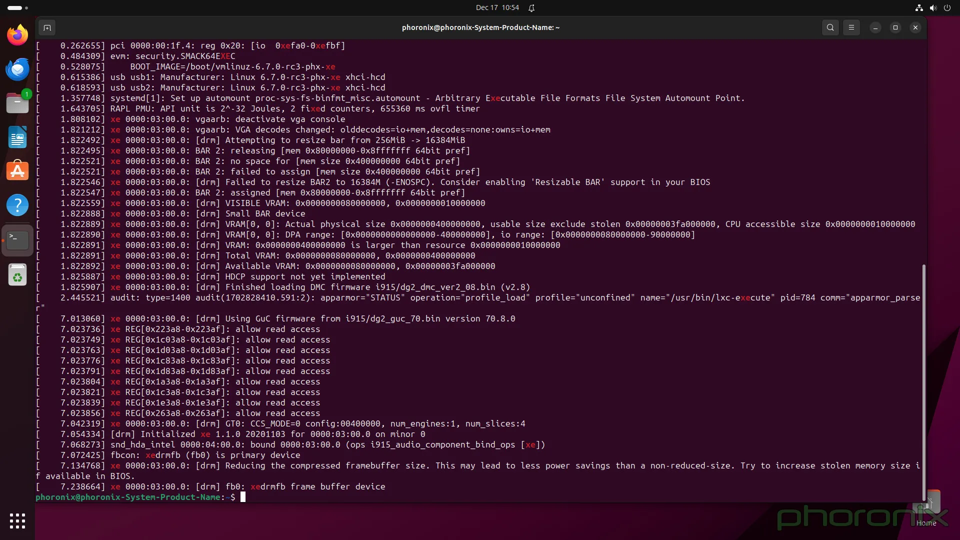Click the notification bell next to the clock

(531, 8)
